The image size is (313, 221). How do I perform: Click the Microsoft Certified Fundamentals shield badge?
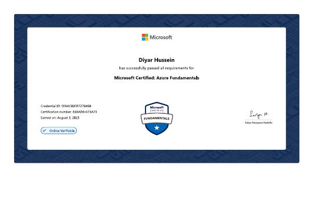coord(156,119)
